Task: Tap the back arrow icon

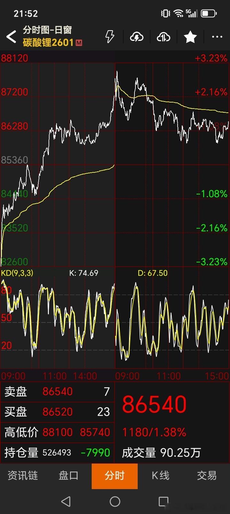Action: coord(11,37)
